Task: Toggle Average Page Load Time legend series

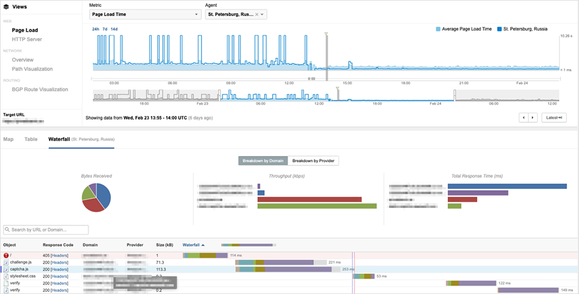Action: tap(463, 28)
